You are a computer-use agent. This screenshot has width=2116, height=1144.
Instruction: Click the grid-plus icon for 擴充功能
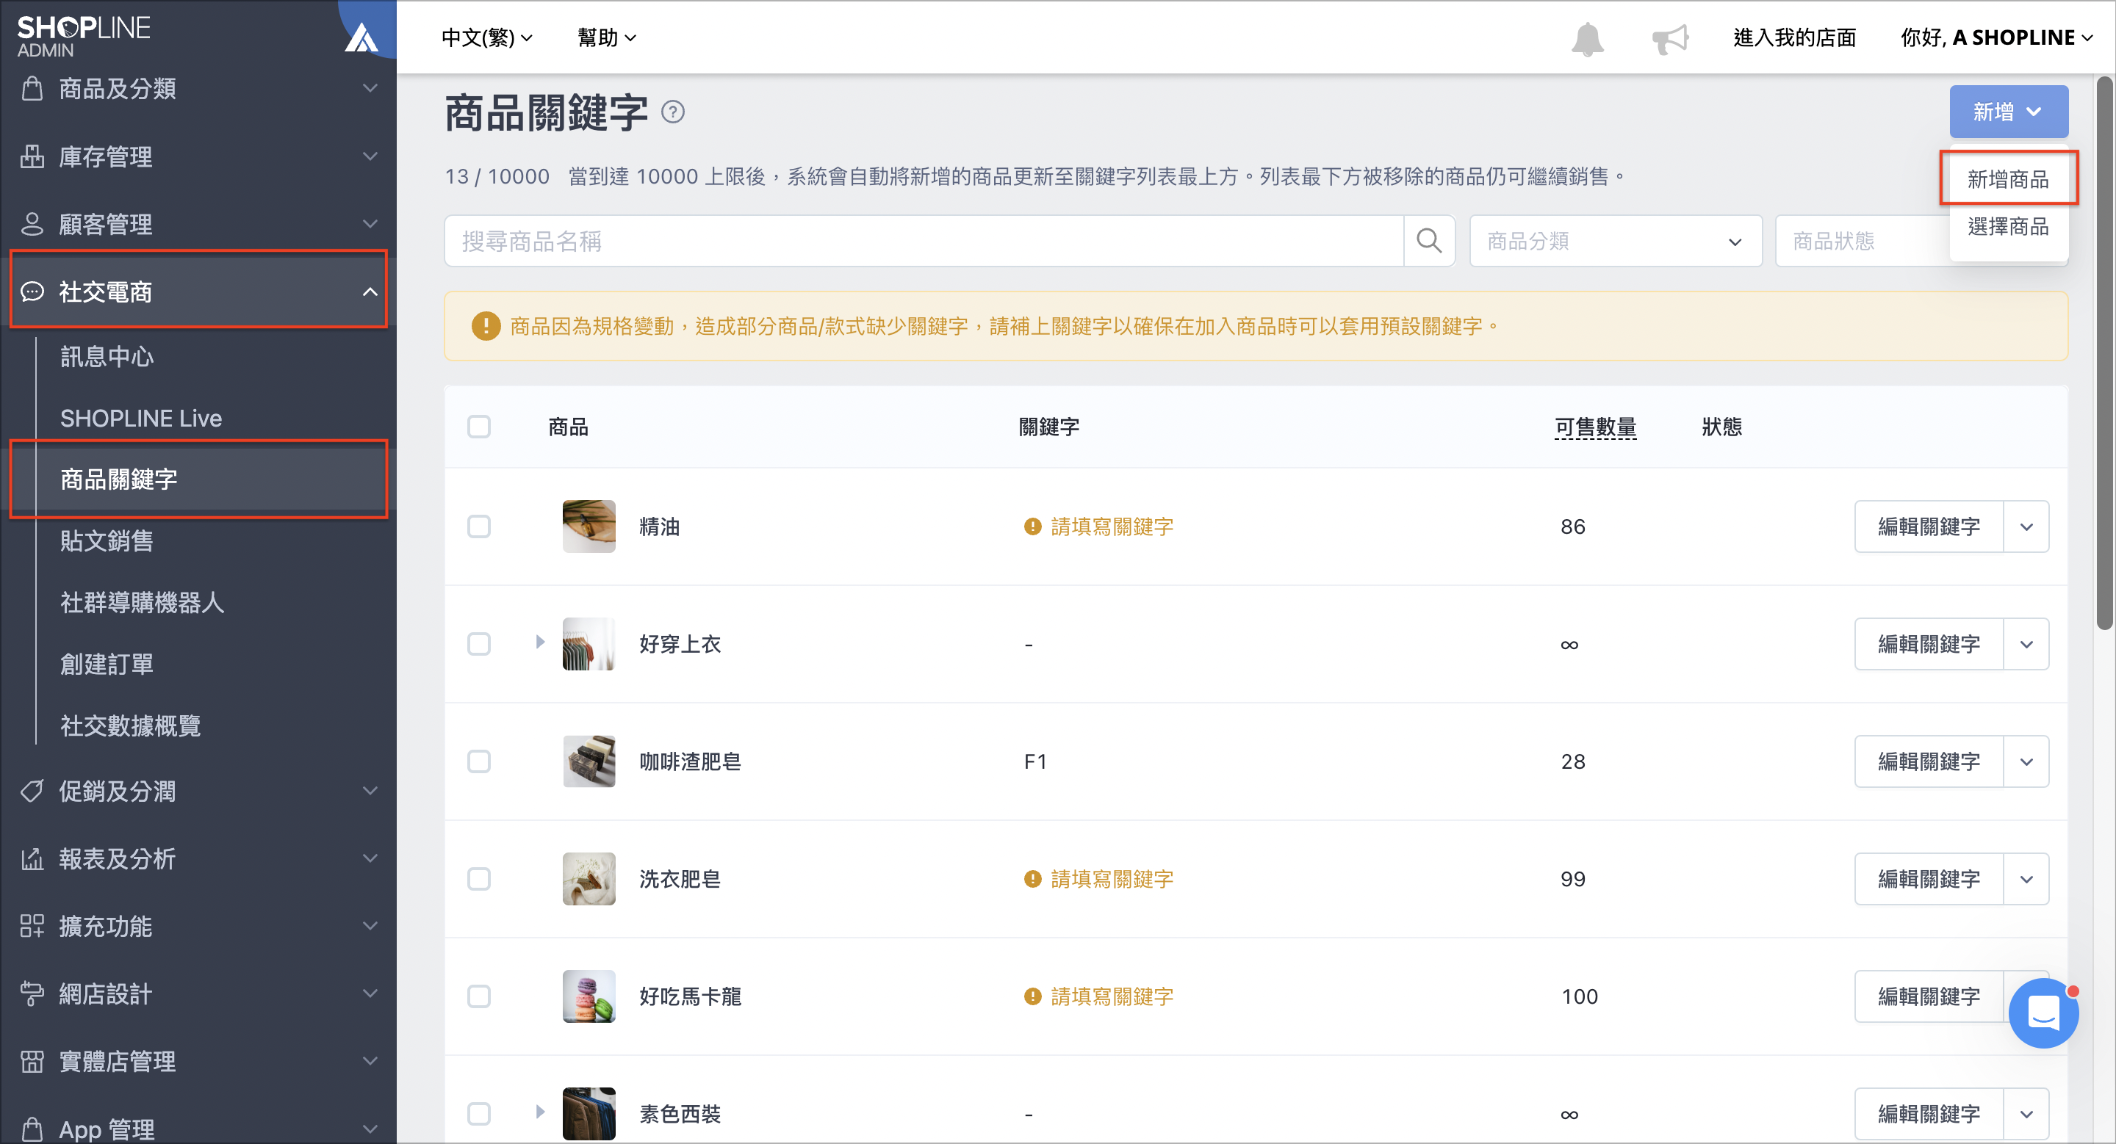pos(32,926)
